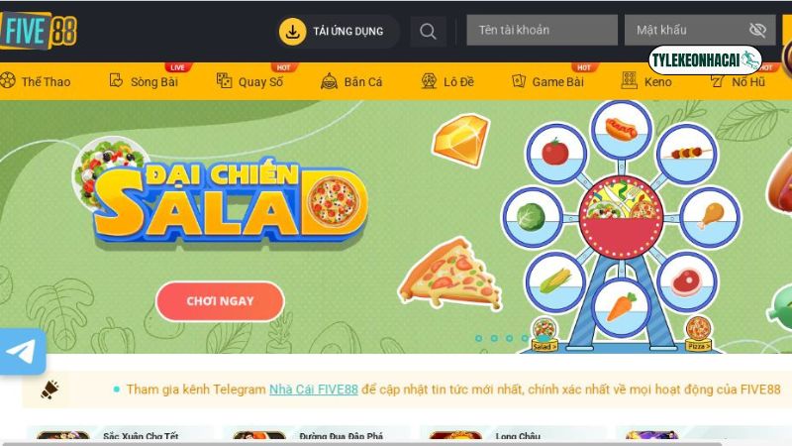Screen dimensions: 792x446
Task: Select the first banner carousel dot
Action: coord(479,338)
